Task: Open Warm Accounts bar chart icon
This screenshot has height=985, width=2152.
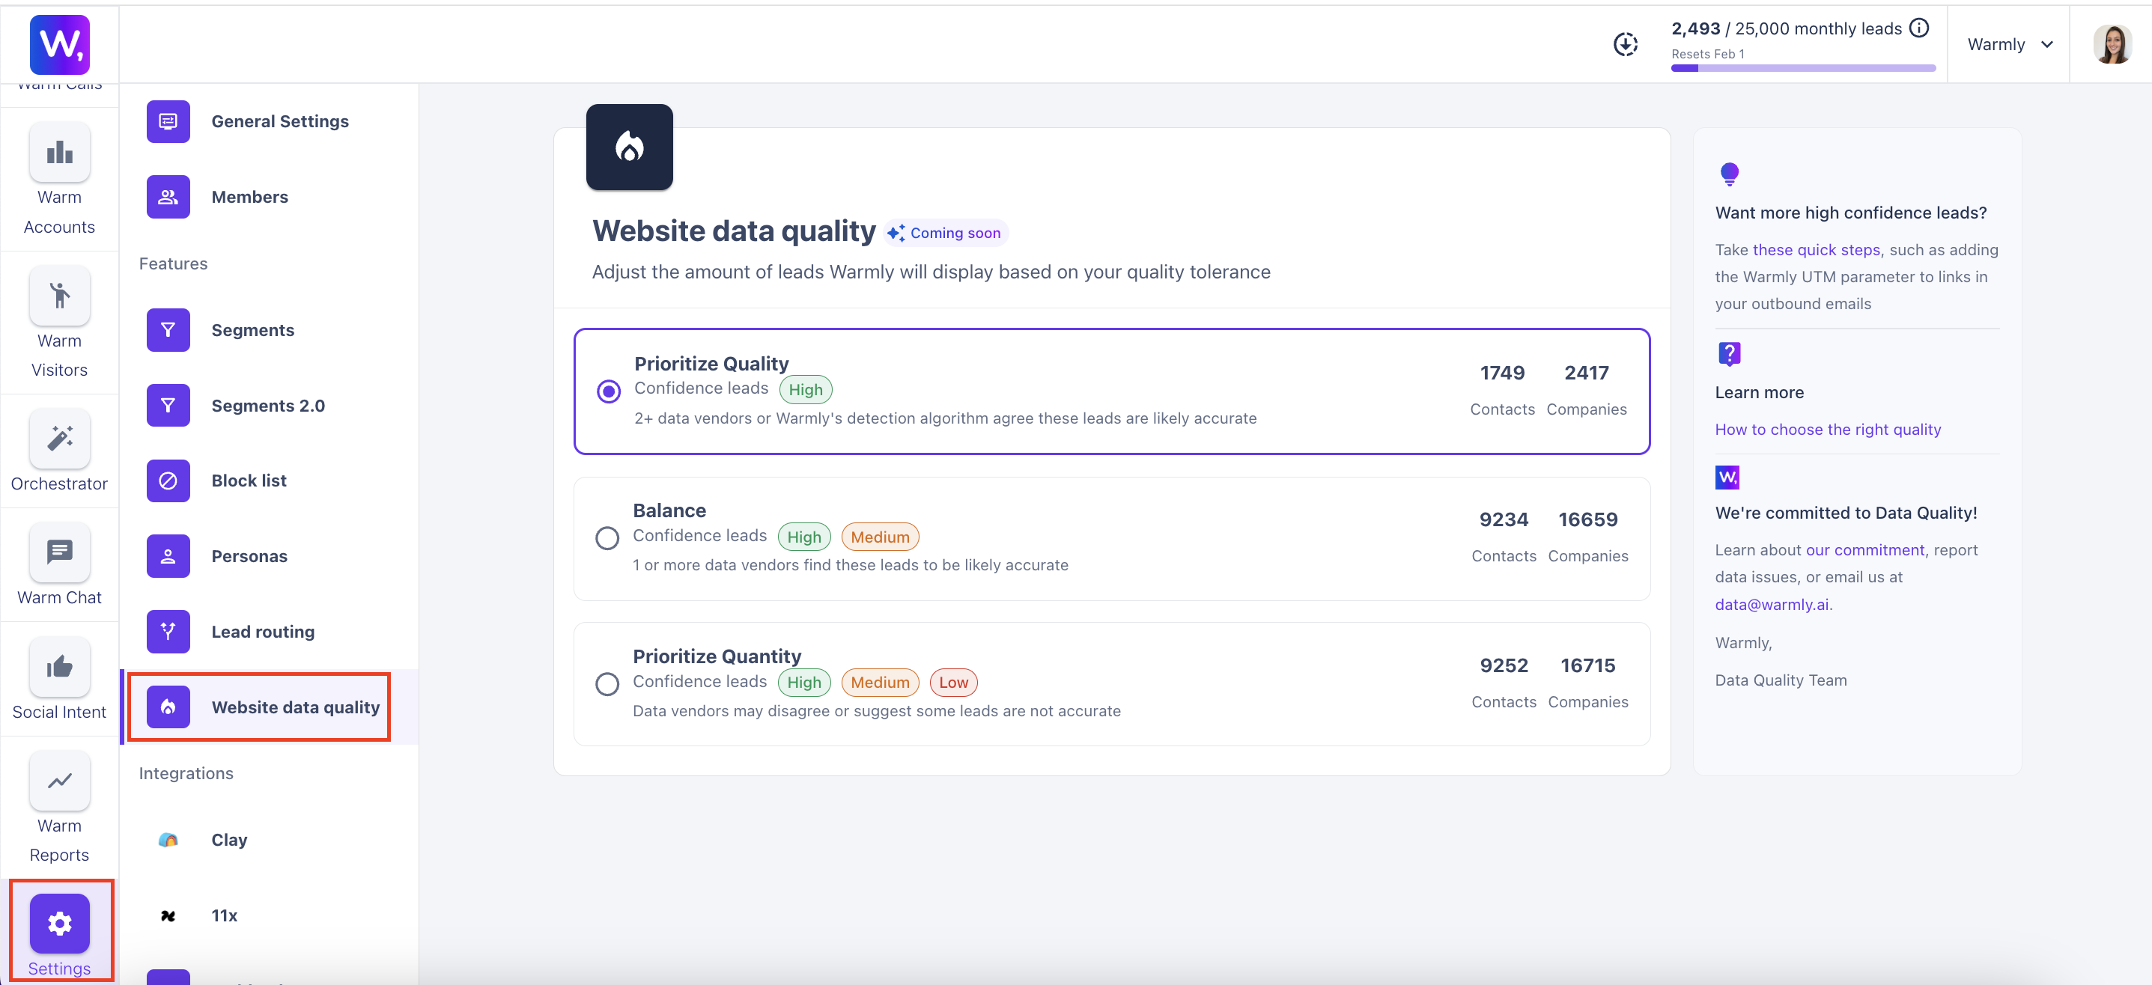Action: (59, 153)
